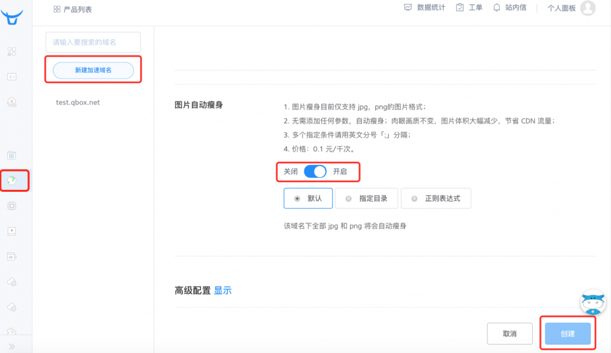Click the user avatar icon
Image resolution: width=611 pixels, height=353 pixels.
click(588, 8)
